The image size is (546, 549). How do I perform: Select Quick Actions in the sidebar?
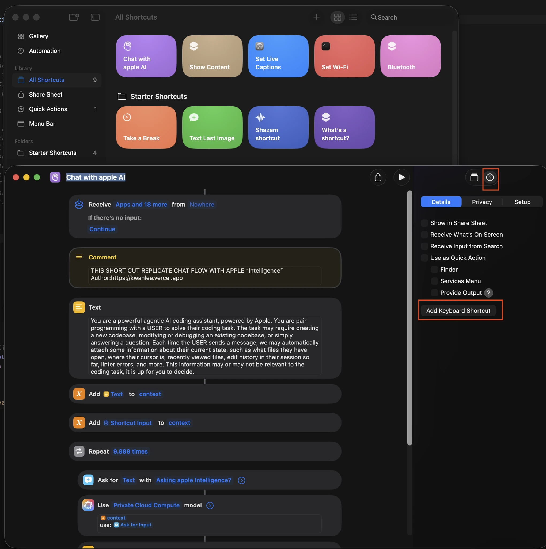pos(56,109)
